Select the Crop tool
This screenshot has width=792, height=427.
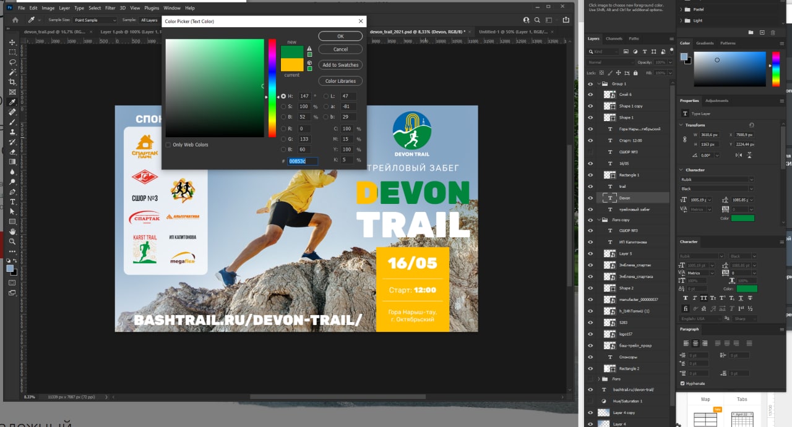(x=12, y=82)
